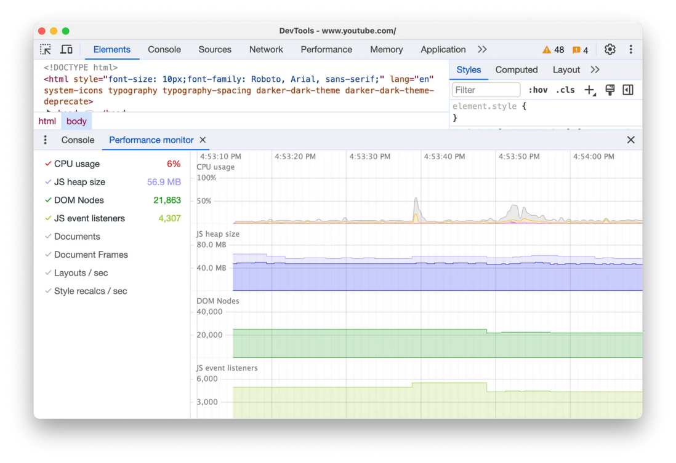Select html in the breadcrumb

point(47,122)
